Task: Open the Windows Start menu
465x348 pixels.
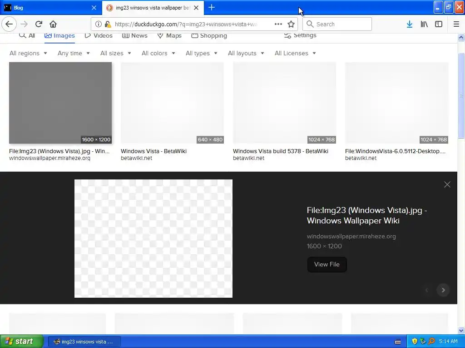Action: 22,341
